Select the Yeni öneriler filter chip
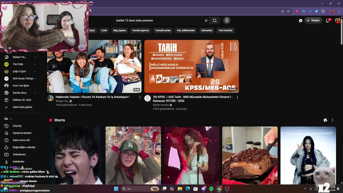Viewport: 343px width, 193px height. (x=226, y=30)
